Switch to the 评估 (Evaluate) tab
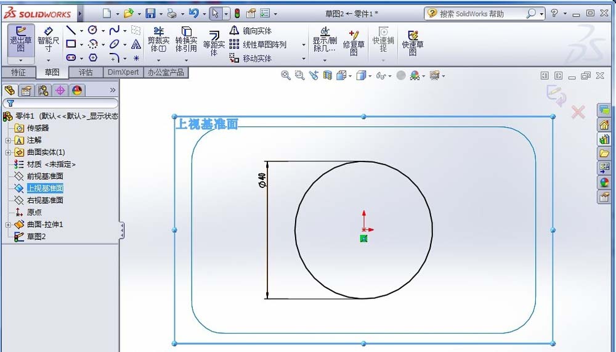The width and height of the screenshot is (616, 352). (86, 72)
